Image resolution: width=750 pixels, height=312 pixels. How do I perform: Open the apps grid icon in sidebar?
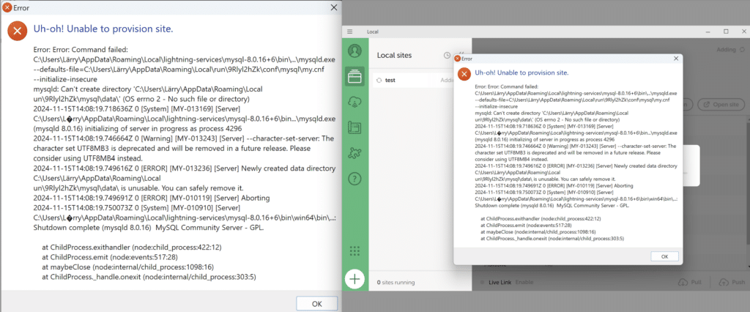[x=355, y=250]
